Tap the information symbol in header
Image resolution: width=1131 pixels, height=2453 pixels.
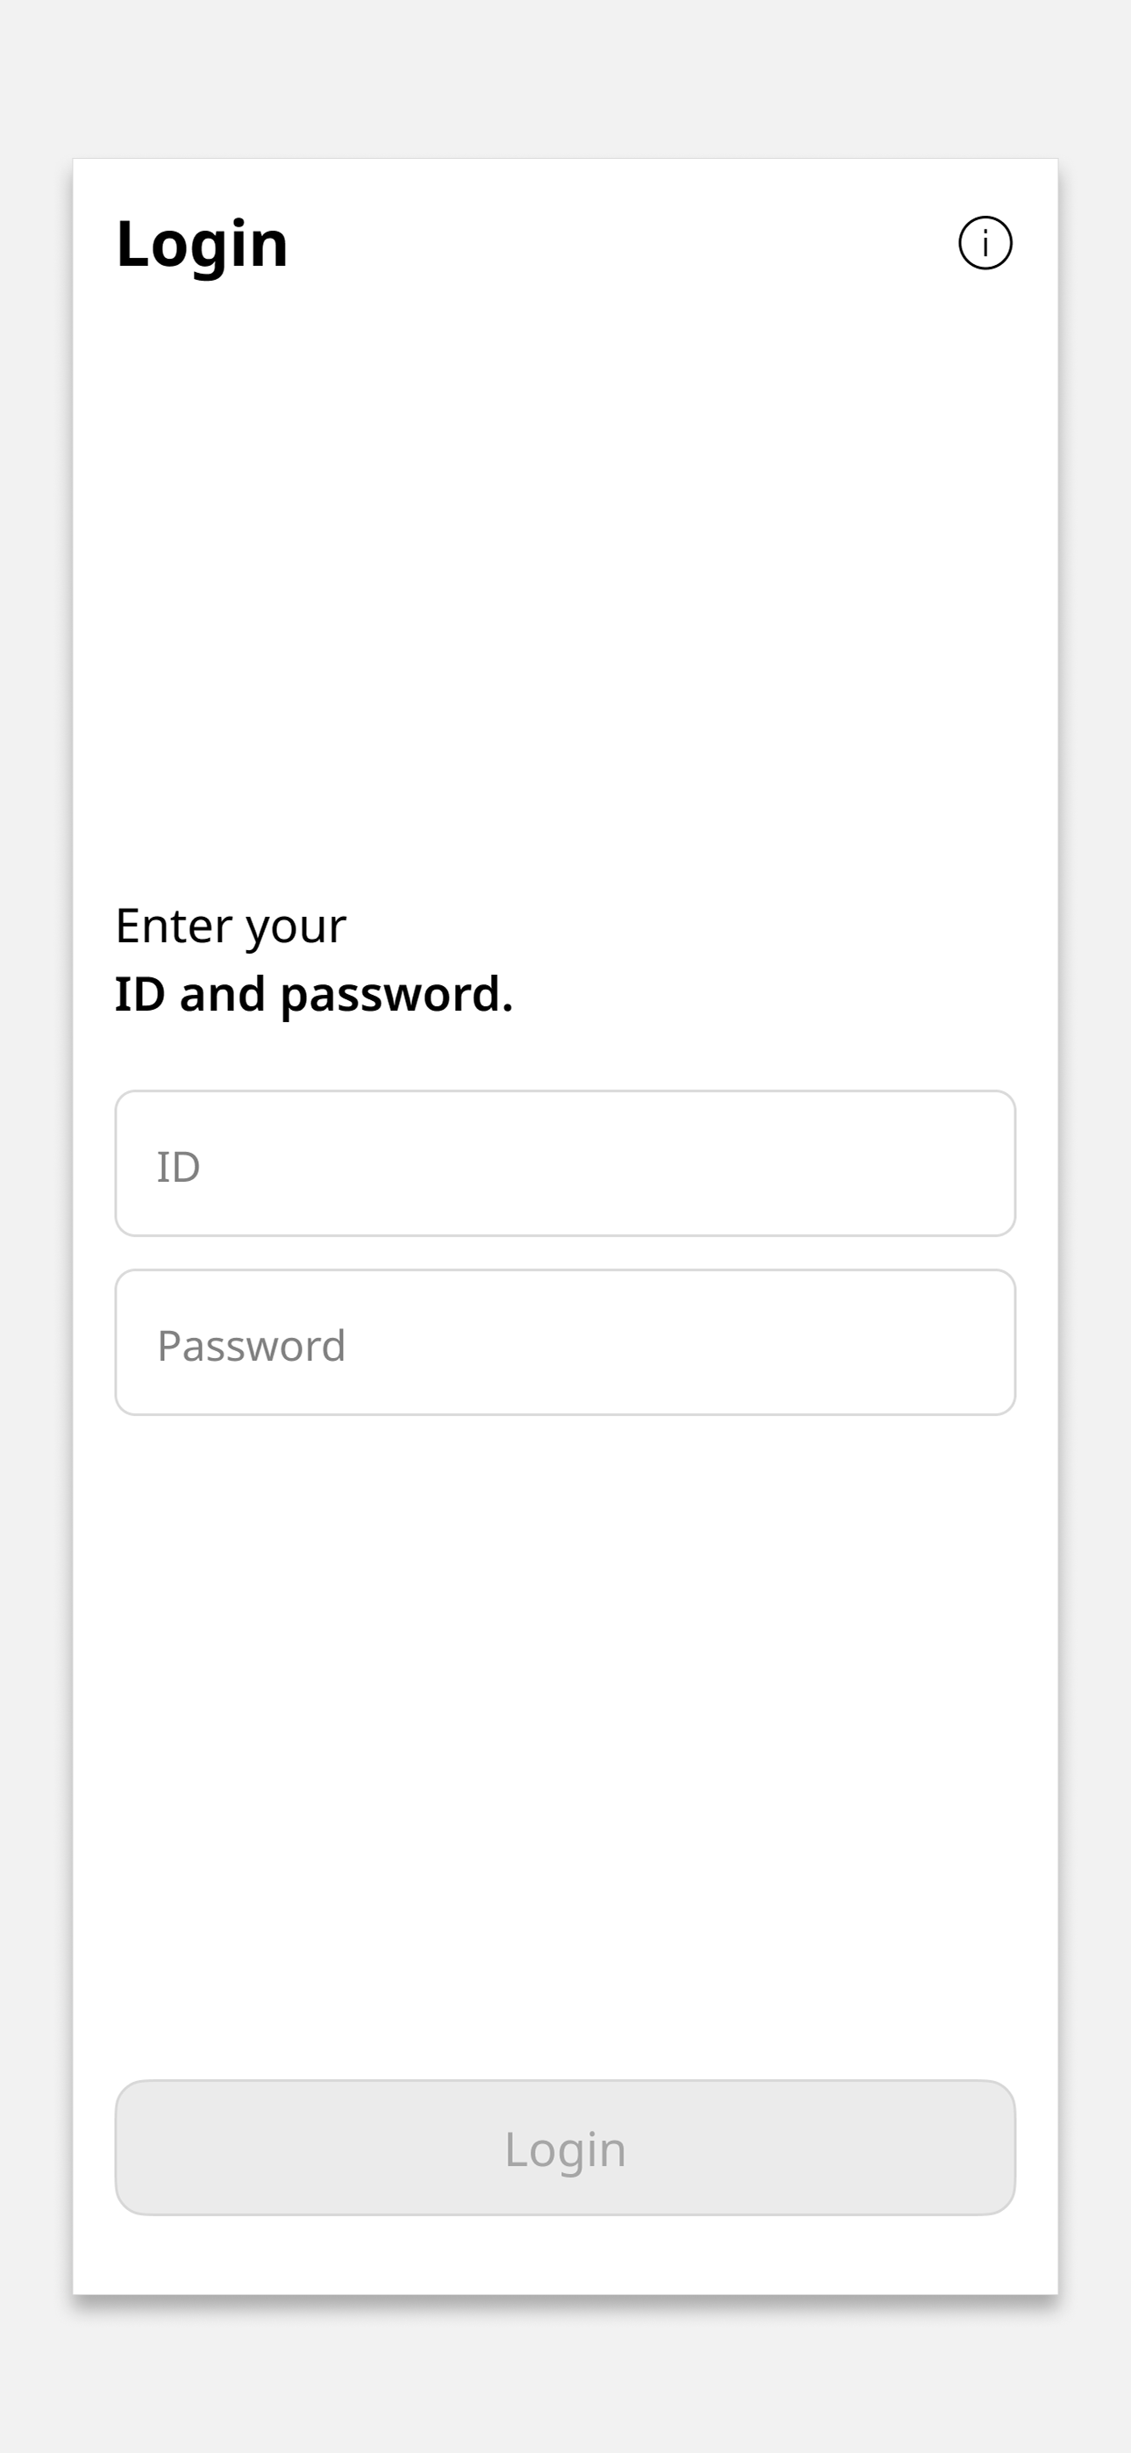click(985, 243)
